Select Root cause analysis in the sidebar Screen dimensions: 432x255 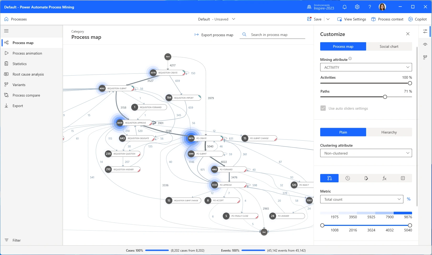click(28, 74)
